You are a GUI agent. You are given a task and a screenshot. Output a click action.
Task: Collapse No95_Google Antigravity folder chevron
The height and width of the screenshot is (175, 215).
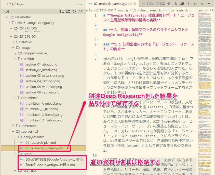(9, 23)
